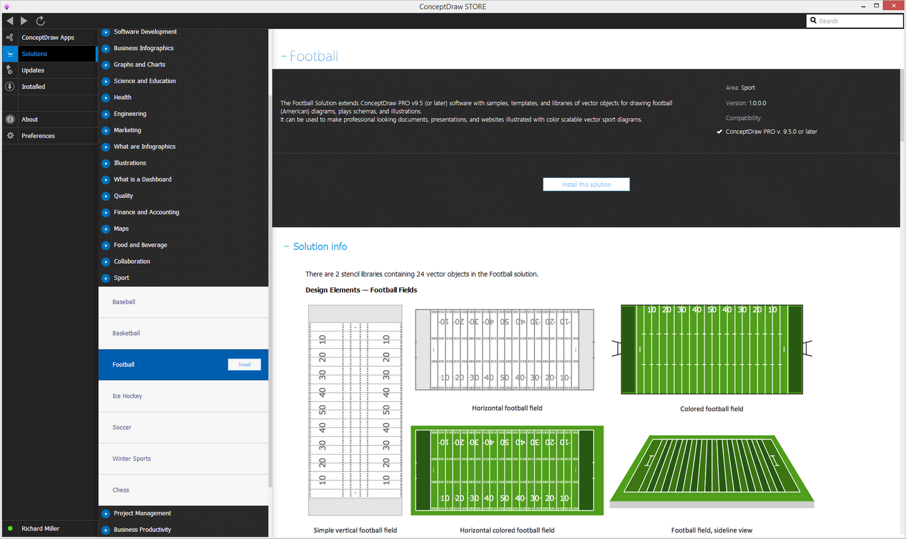Select the Chess solution

click(x=184, y=490)
